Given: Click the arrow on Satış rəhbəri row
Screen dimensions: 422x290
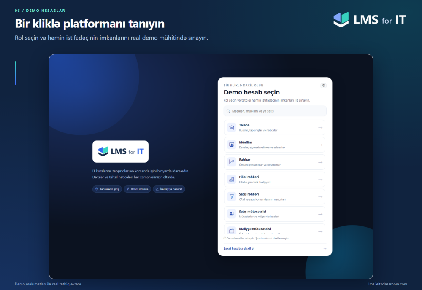Looking at the screenshot, I should pos(320,197).
